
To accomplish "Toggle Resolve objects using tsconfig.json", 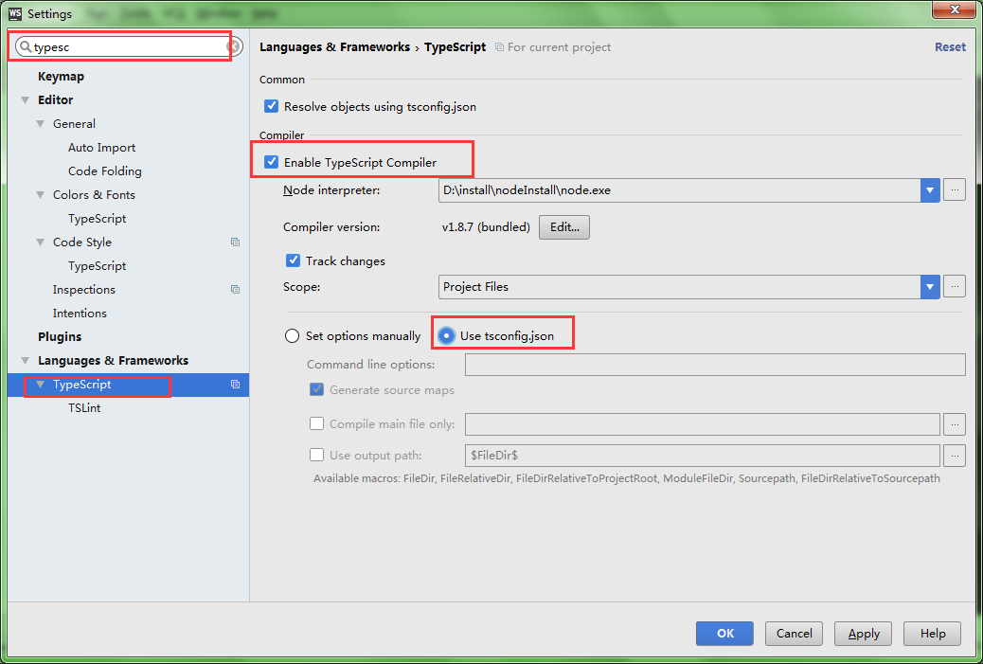I will 271,106.
